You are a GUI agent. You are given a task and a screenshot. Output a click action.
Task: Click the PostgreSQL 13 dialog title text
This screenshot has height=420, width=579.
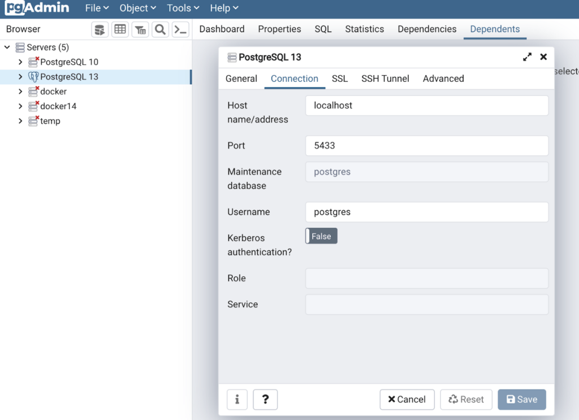pyautogui.click(x=270, y=57)
